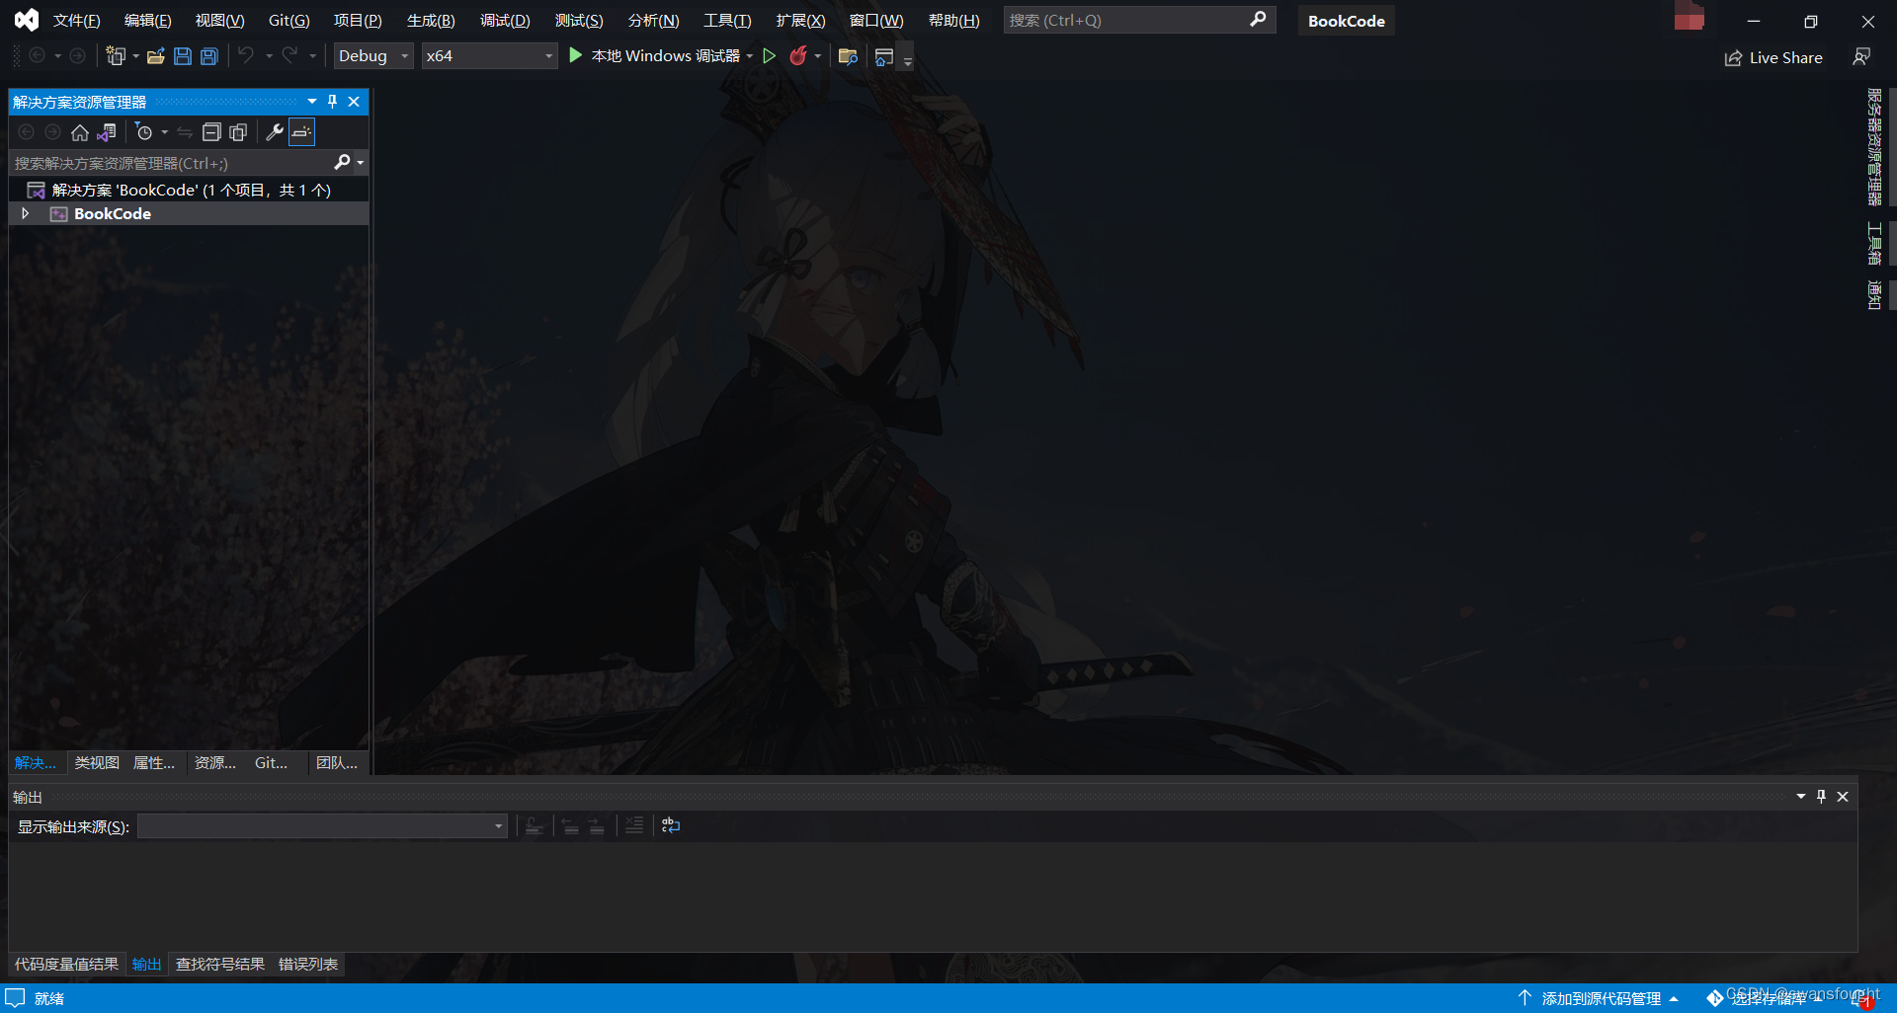Click the Clear All output icon

(x=634, y=825)
